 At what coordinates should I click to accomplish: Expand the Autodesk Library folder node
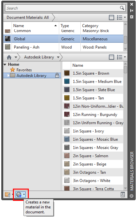[x=8, y=76]
